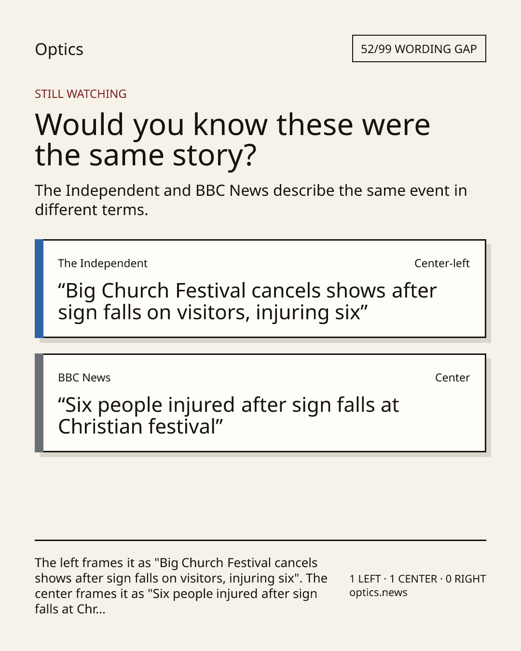Click the horizontal divider line above footer

pos(260,540)
